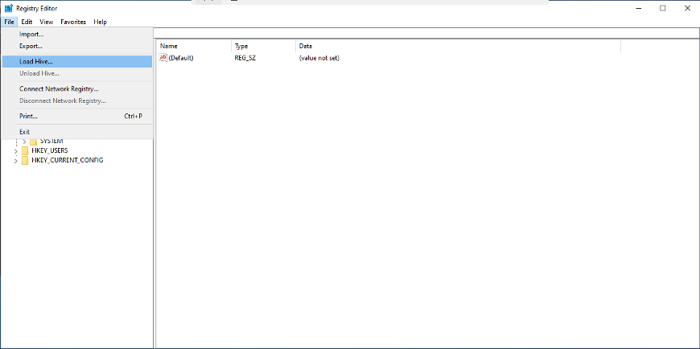Sort by the Type column header

tap(263, 46)
